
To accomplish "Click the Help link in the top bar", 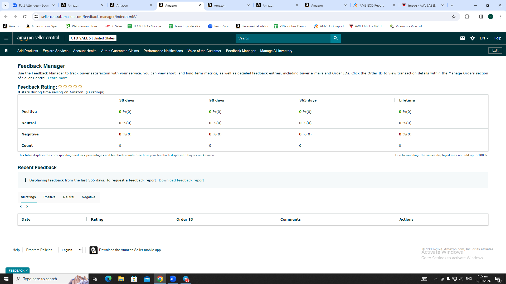I will pos(497,38).
